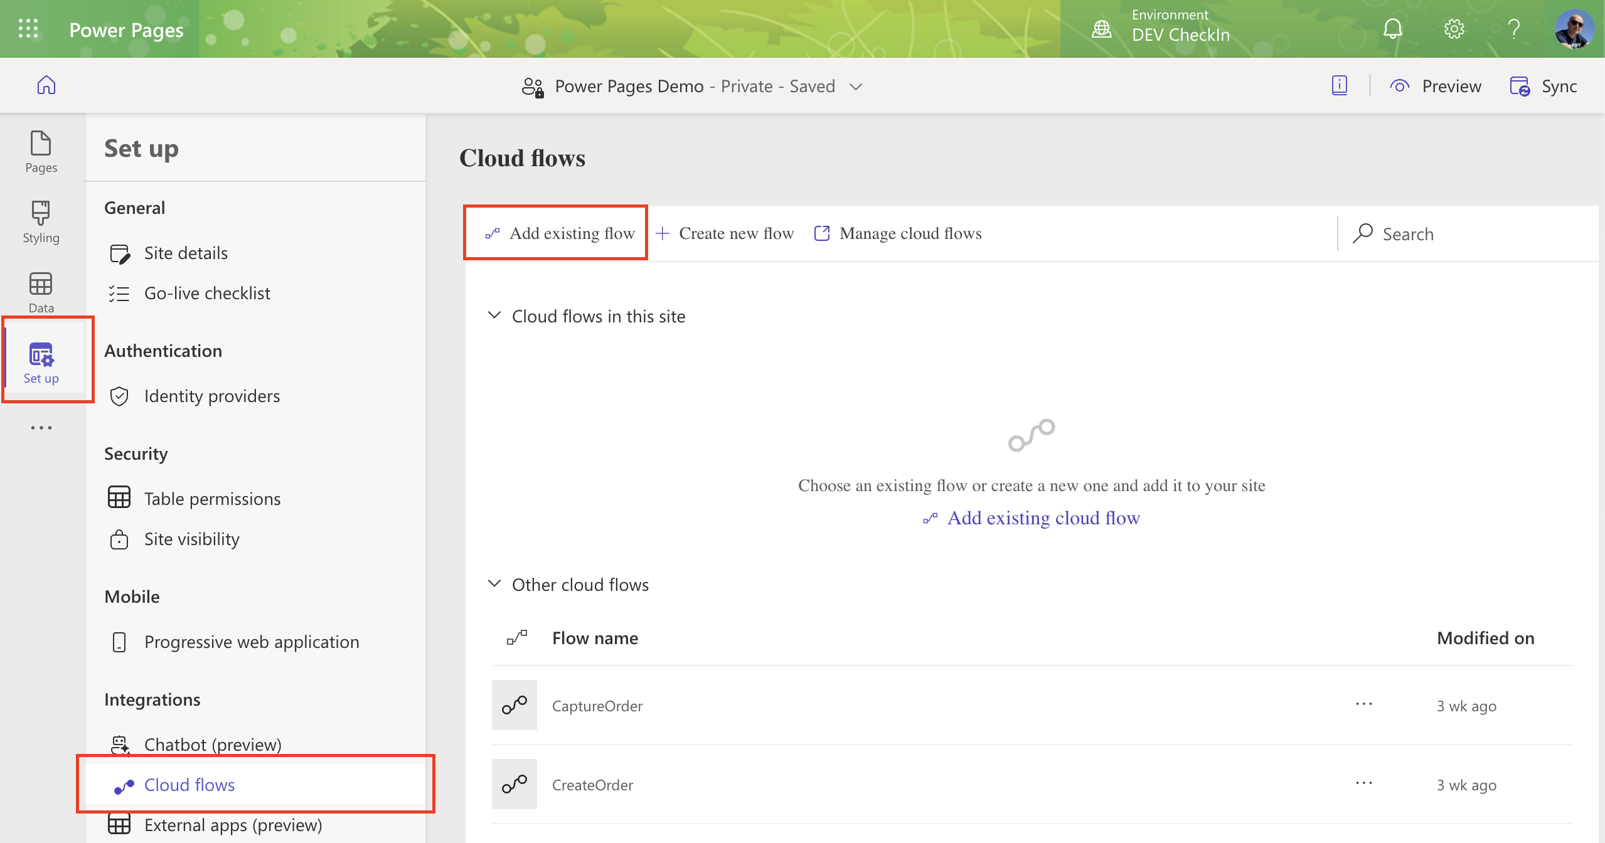Open the app launcher waffle menu
This screenshot has height=843, width=1605.
28,28
